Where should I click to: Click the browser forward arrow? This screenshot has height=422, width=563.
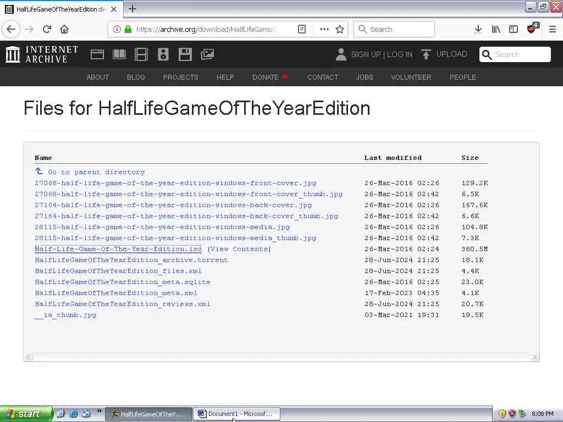(x=30, y=29)
